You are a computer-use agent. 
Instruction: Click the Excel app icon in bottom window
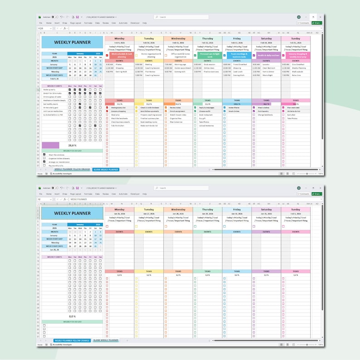click(x=39, y=188)
